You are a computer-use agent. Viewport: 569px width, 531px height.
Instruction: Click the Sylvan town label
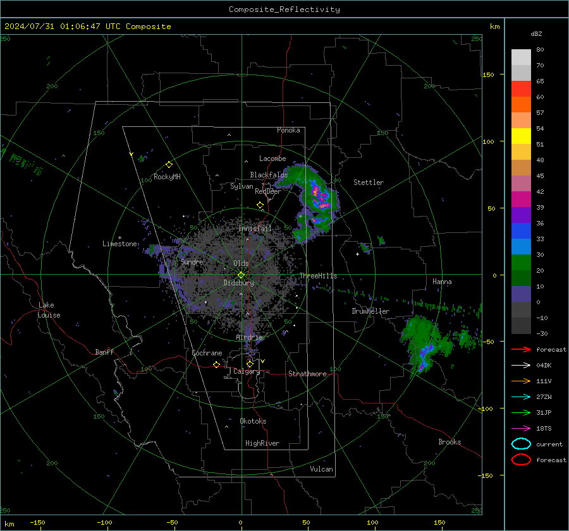click(x=242, y=186)
